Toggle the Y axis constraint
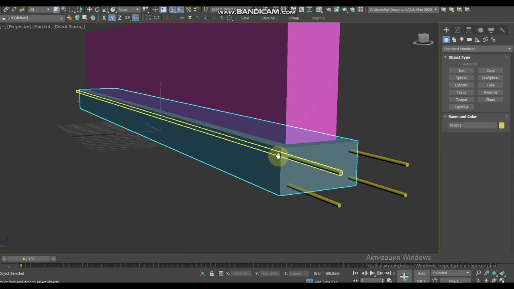514x289 pixels. [112, 18]
